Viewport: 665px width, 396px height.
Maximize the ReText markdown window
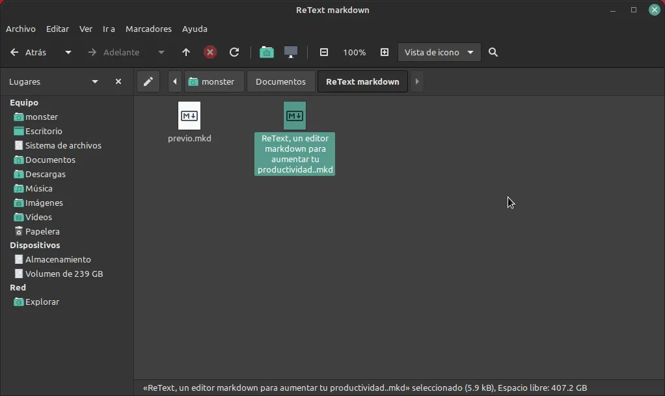tap(634, 10)
